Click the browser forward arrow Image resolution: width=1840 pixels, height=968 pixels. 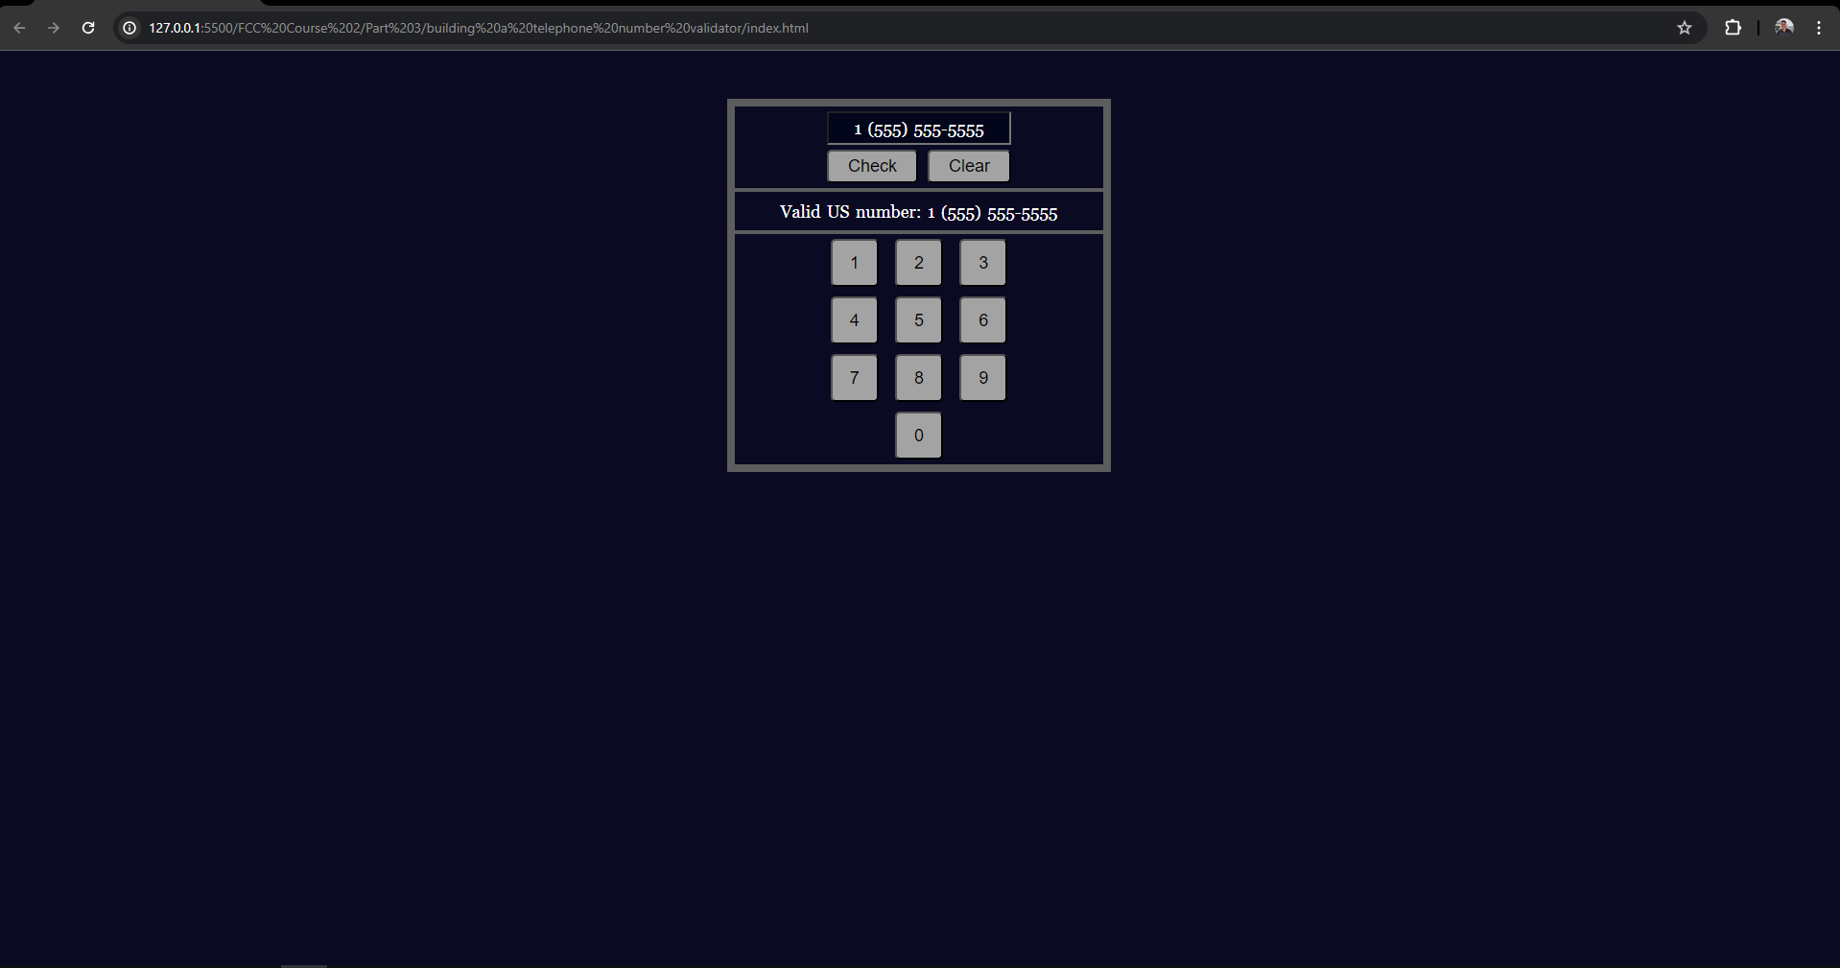click(54, 28)
